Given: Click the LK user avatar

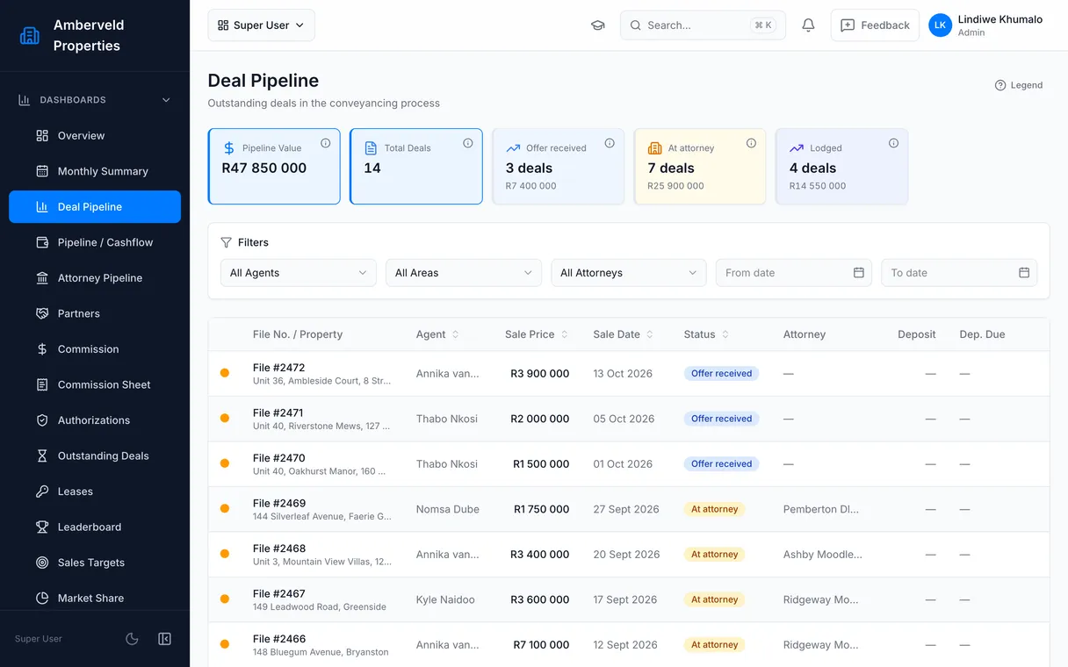Looking at the screenshot, I should click(940, 25).
